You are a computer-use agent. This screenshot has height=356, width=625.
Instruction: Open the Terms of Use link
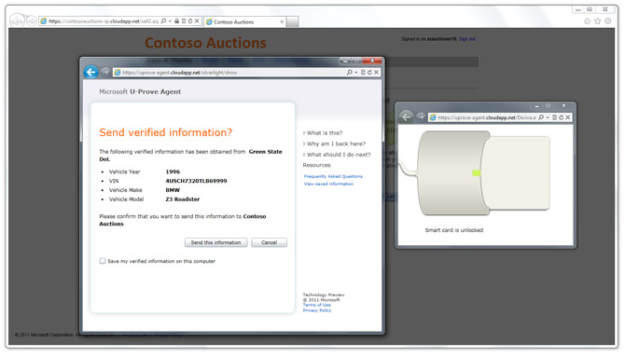pyautogui.click(x=317, y=305)
